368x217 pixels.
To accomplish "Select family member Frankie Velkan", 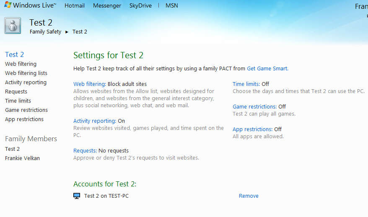I will [x=22, y=158].
